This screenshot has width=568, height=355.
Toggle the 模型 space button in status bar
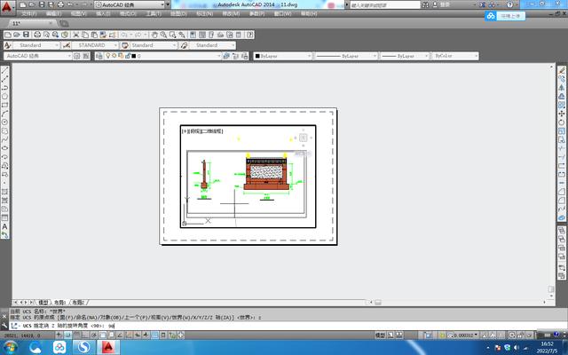380,335
